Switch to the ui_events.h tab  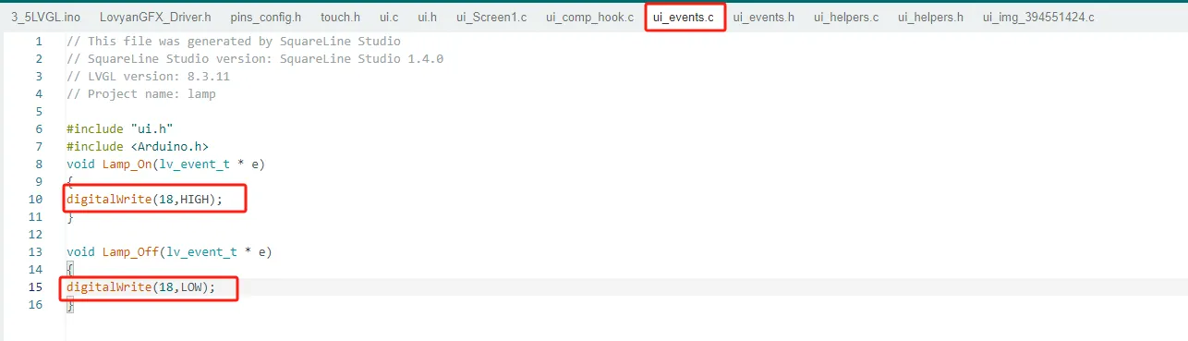pyautogui.click(x=764, y=18)
